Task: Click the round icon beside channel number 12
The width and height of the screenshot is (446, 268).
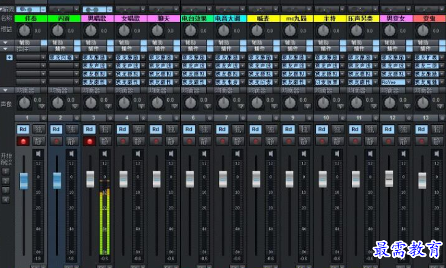Action: pos(409,118)
